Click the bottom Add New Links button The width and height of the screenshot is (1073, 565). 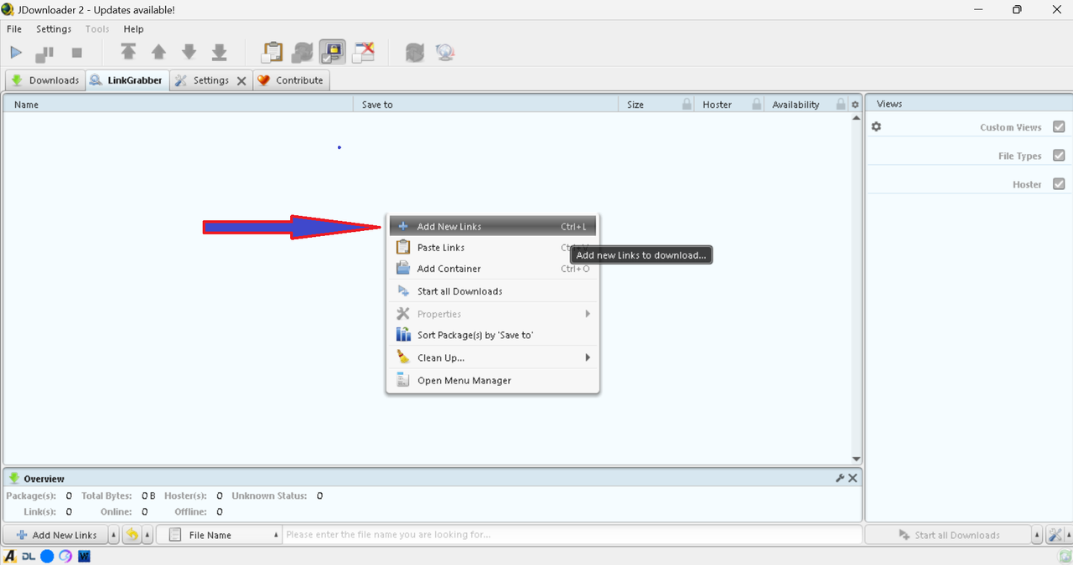[56, 535]
